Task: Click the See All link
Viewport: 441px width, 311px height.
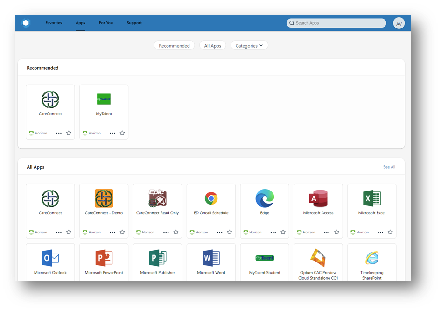Action: pos(389,167)
